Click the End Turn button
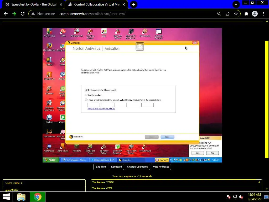This screenshot has width=269, height=202. [x=101, y=167]
